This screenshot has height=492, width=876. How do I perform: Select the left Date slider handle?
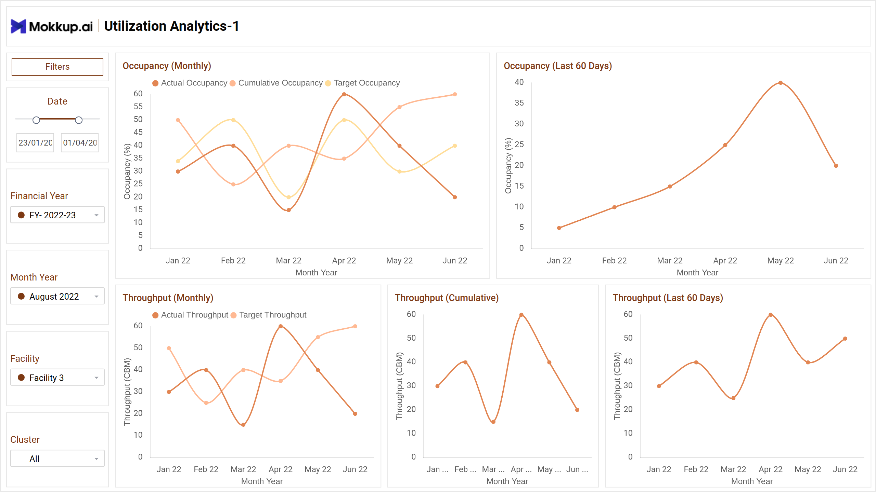(36, 120)
